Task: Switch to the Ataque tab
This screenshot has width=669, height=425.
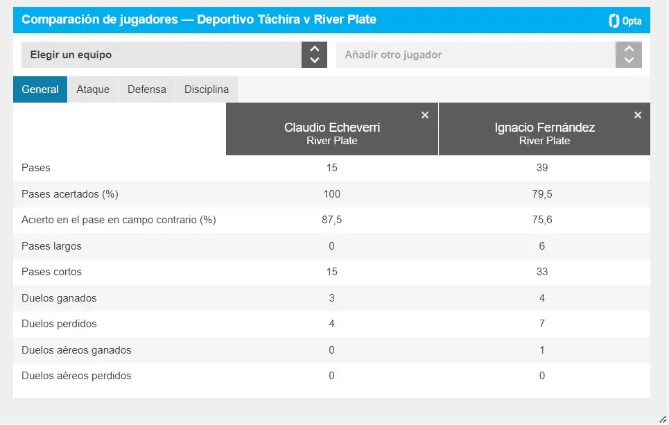Action: pos(93,89)
